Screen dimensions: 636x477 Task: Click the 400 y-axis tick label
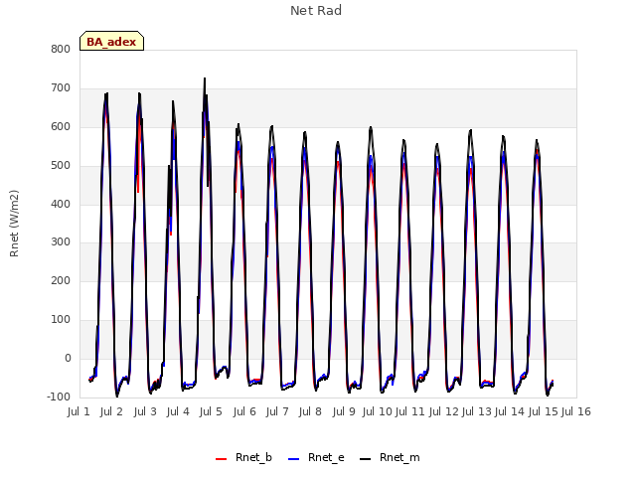(61, 204)
